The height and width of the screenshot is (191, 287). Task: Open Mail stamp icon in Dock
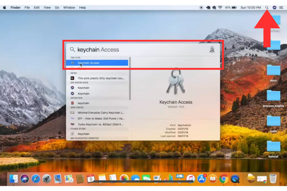58,179
